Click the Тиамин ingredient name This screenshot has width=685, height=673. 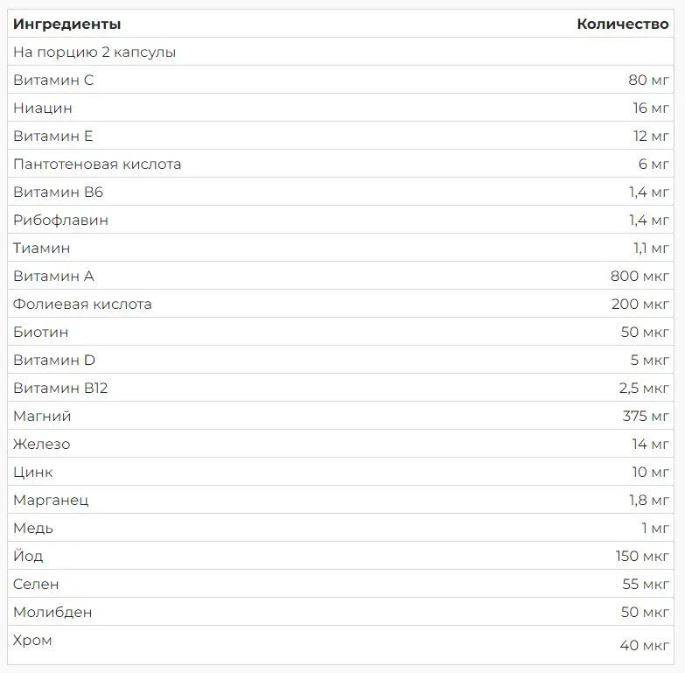click(x=41, y=249)
